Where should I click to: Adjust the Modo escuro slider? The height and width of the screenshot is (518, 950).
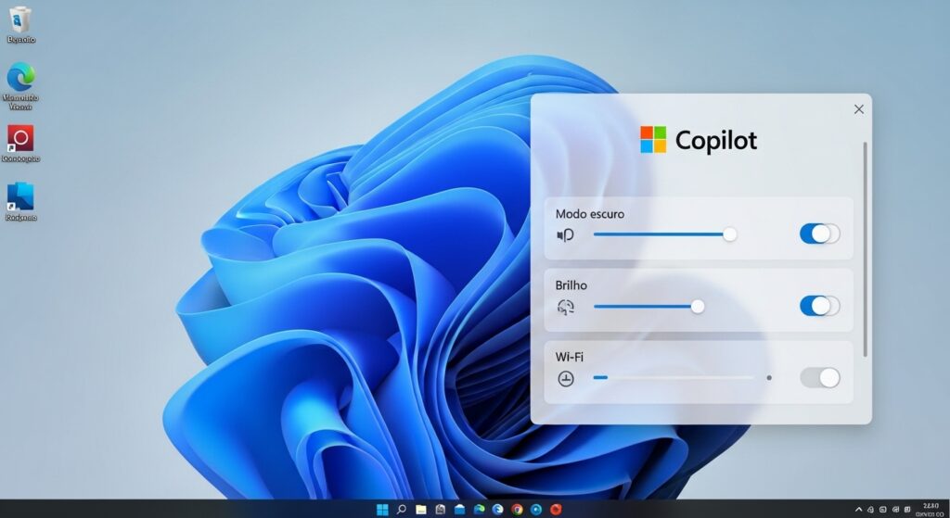coord(665,234)
